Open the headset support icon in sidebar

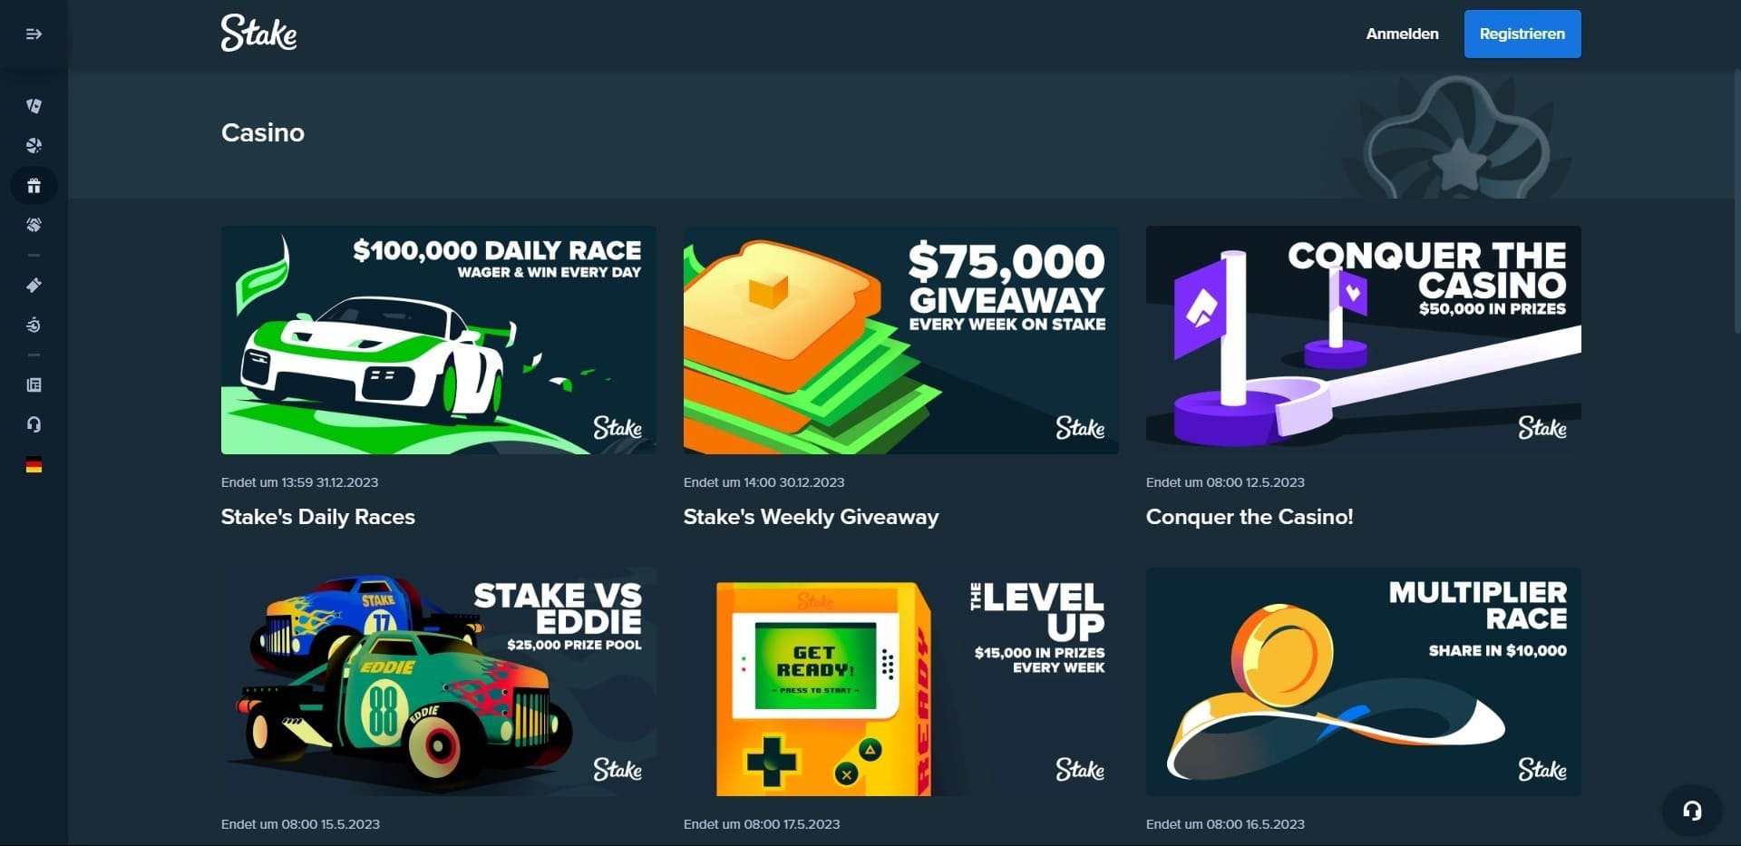pos(34,424)
